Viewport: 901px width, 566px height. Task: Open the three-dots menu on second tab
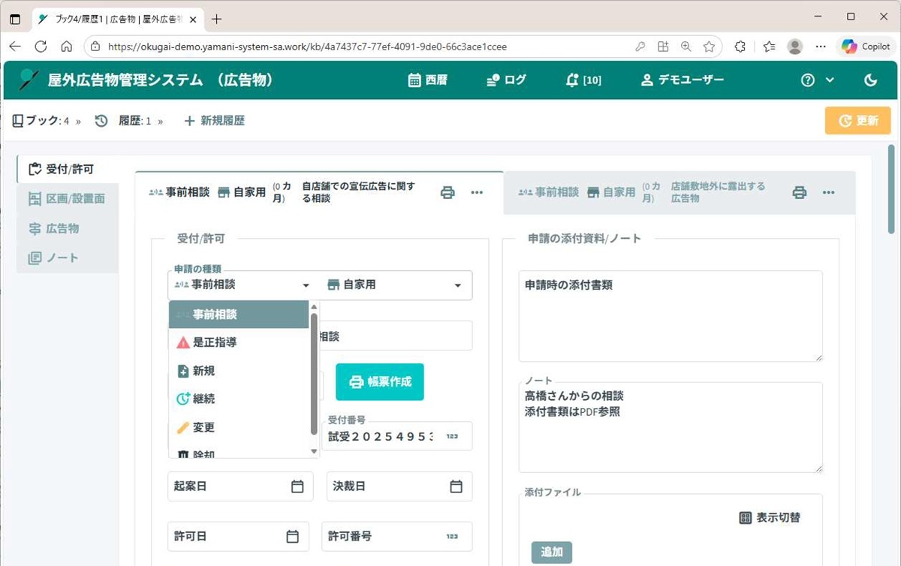(828, 193)
